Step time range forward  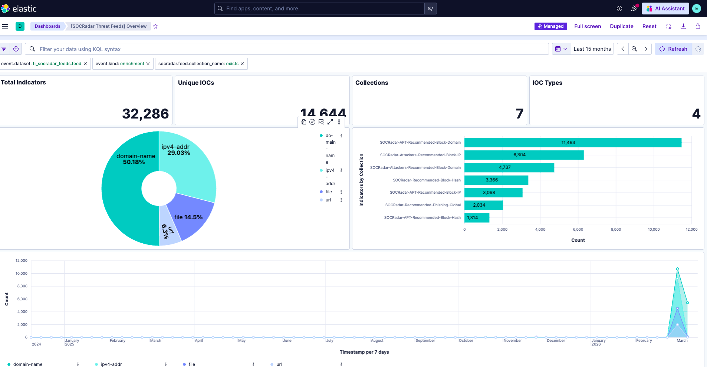(646, 49)
